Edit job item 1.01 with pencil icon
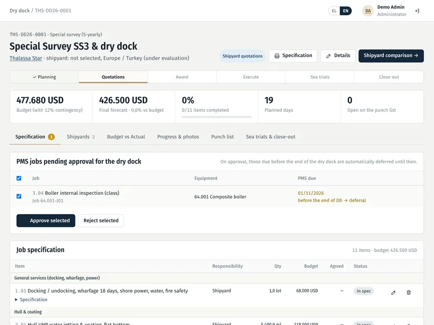Image resolution: width=434 pixels, height=325 pixels. [393, 293]
